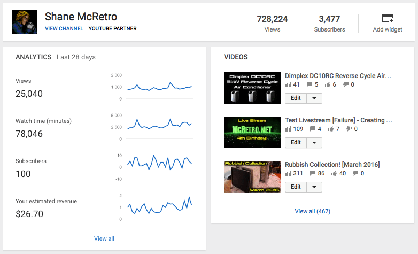Image resolution: width=418 pixels, height=254 pixels.
Task: Click the Watch time (minutes) label
Action: tap(43, 121)
